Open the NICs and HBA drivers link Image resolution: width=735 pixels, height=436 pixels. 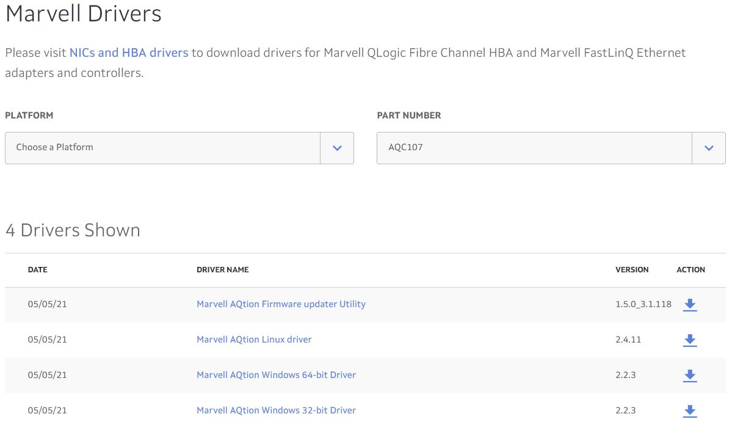pos(129,53)
